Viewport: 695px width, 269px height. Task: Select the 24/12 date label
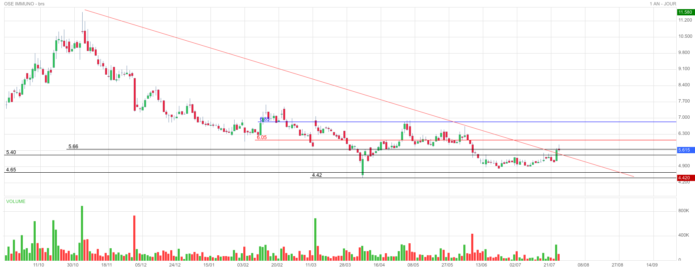(x=175, y=265)
